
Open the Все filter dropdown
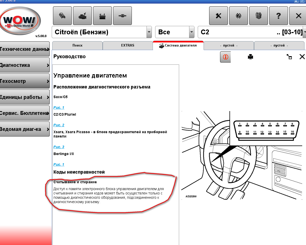[x=191, y=32]
